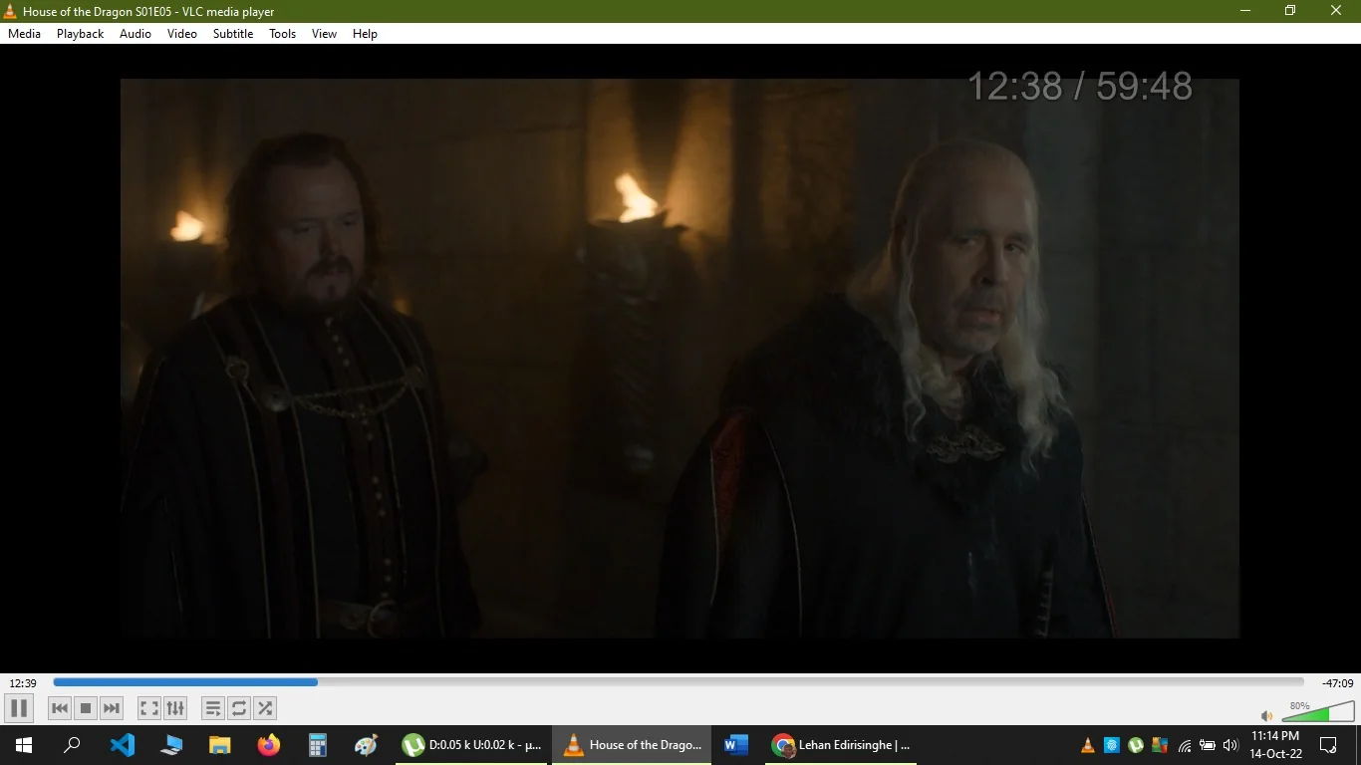The width and height of the screenshot is (1361, 765).
Task: Open the Help menu
Action: tap(366, 34)
